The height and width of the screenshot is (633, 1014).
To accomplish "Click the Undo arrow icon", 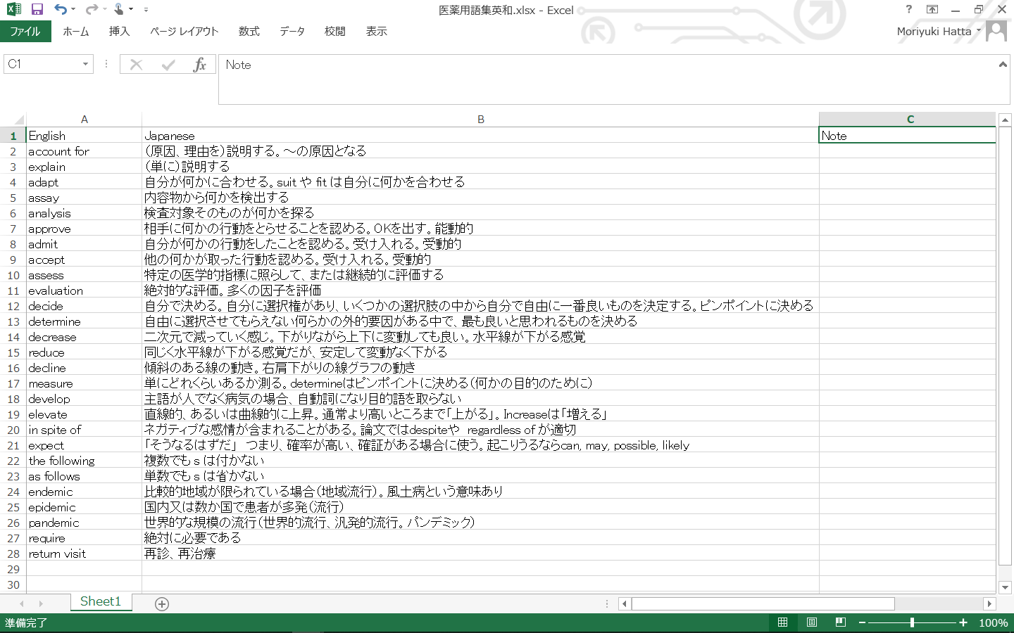I will point(61,10).
